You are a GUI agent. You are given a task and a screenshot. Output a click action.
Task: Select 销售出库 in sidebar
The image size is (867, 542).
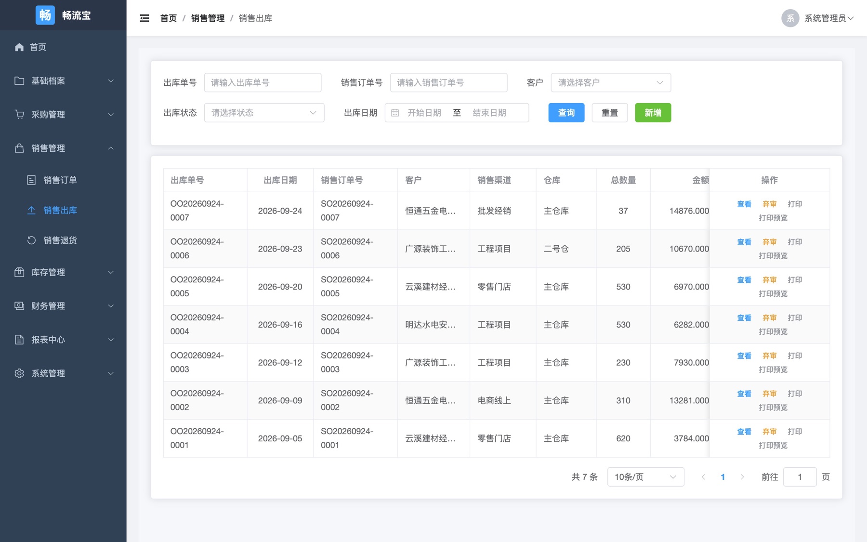[x=63, y=210]
